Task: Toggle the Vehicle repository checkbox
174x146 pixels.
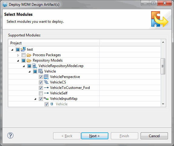Action: [x=35, y=71]
